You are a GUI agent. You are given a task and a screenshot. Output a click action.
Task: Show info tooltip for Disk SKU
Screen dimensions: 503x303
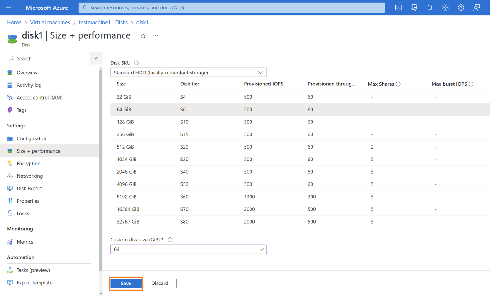coord(136,63)
